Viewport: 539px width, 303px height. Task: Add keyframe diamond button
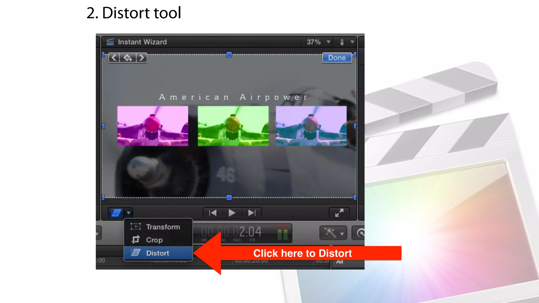128,58
